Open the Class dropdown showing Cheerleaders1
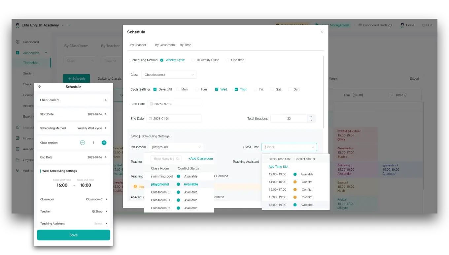 pyautogui.click(x=169, y=75)
